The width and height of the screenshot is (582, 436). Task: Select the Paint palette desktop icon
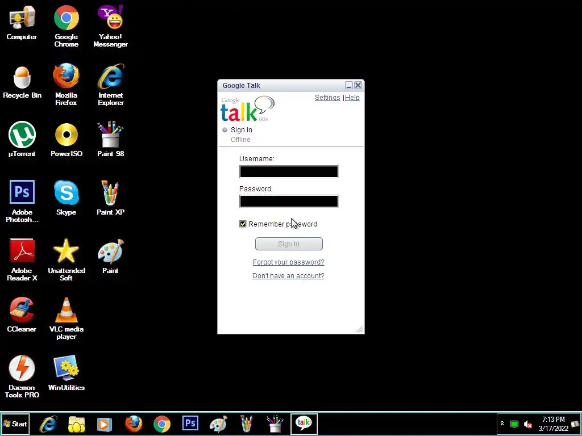coord(110,256)
